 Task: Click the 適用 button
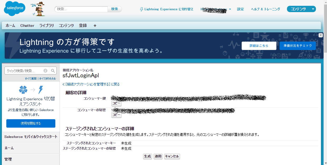[x=158, y=156]
